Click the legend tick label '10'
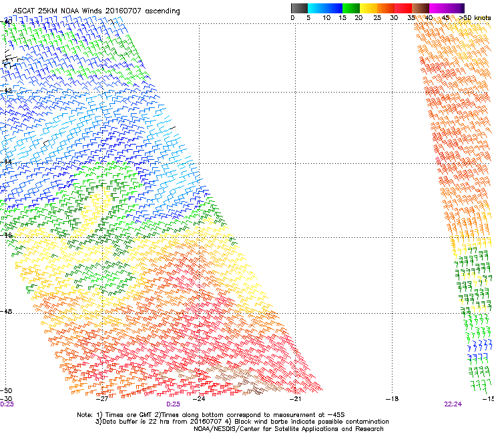This screenshot has height=433, width=494. (x=326, y=17)
